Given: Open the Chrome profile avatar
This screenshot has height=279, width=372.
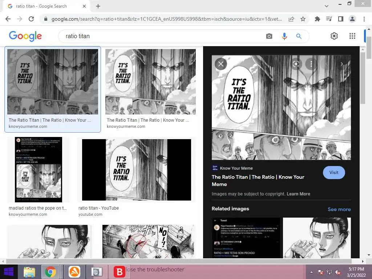Looking at the screenshot, I should pos(352,19).
